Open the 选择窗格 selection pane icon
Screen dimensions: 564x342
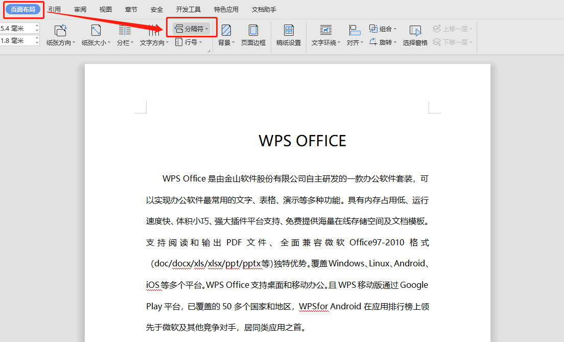point(415,30)
